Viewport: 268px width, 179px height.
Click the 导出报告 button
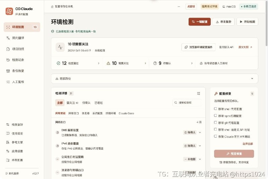223,22
